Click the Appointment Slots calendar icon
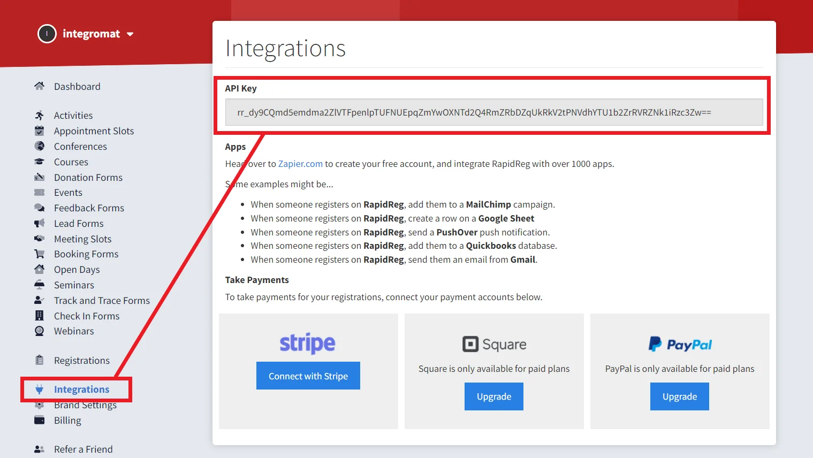The image size is (813, 458). click(x=39, y=131)
